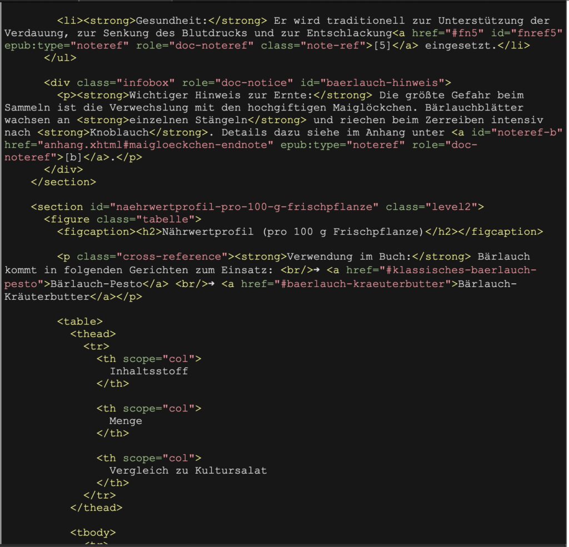This screenshot has width=569, height=547.
Task: Click the class="cross-reference" attribute
Action: [152, 257]
